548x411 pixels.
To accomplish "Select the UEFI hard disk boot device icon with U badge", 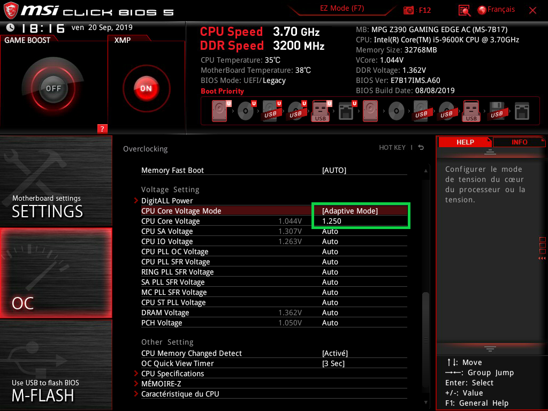I will pyautogui.click(x=221, y=111).
